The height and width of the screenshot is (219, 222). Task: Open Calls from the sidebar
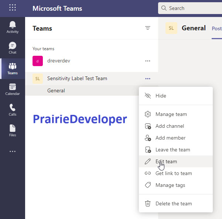[x=13, y=110]
